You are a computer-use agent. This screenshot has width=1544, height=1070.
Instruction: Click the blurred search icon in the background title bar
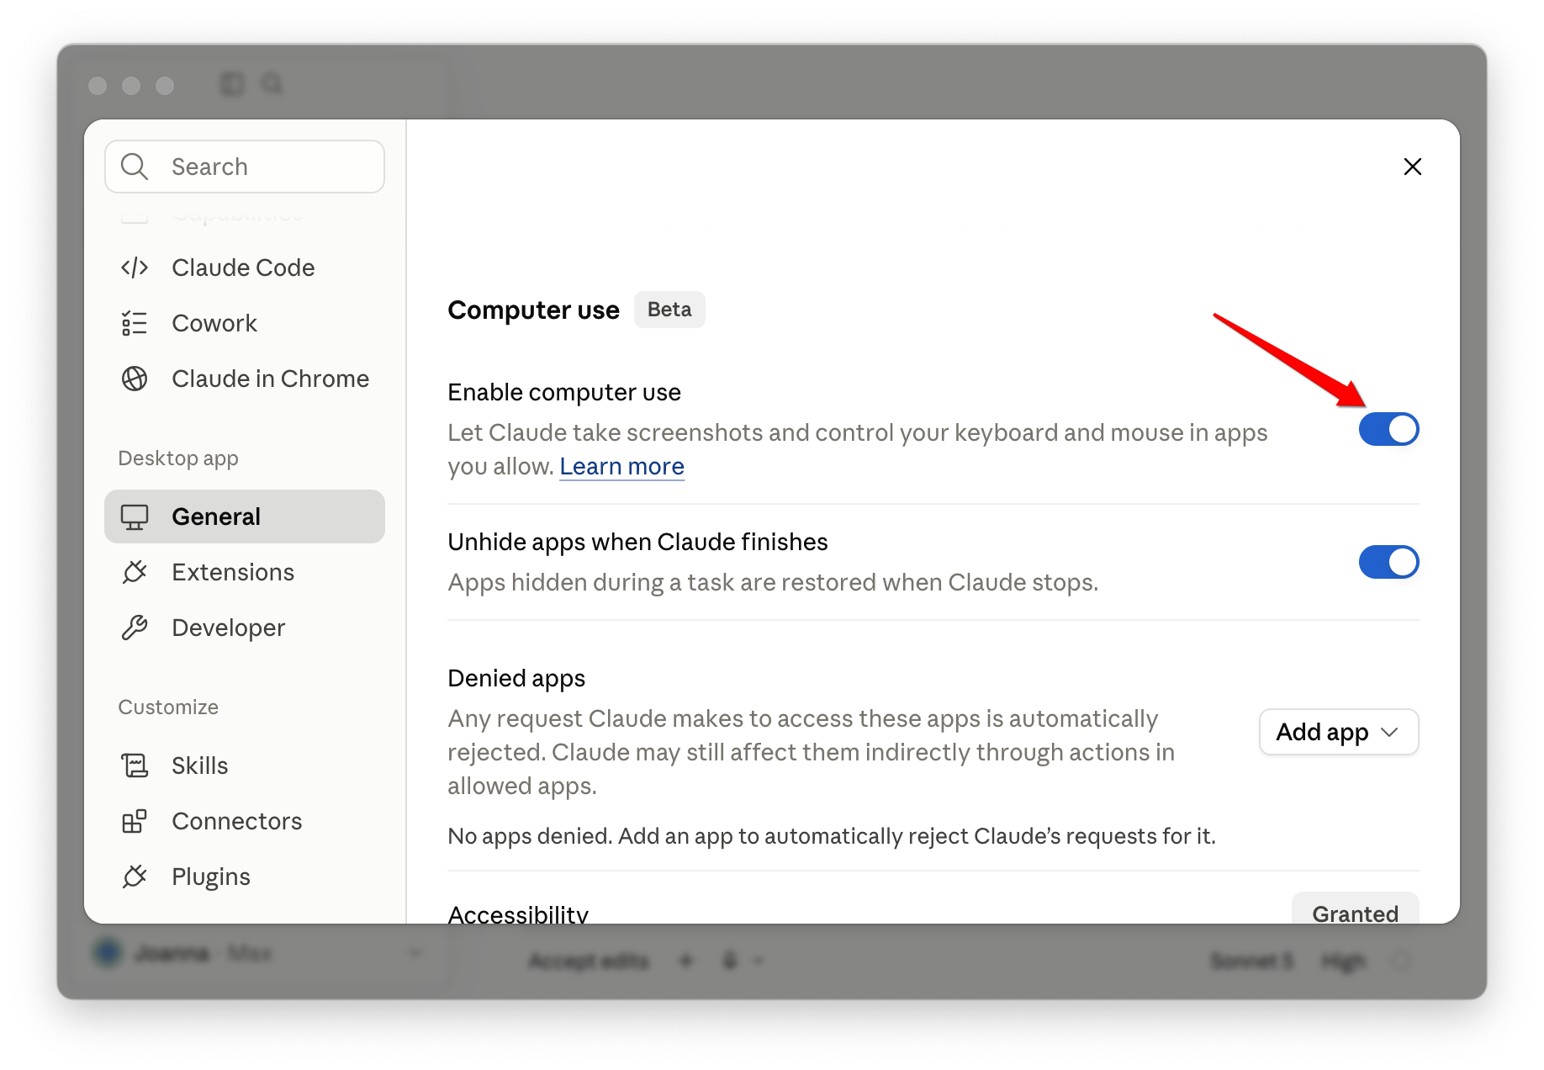(x=272, y=84)
